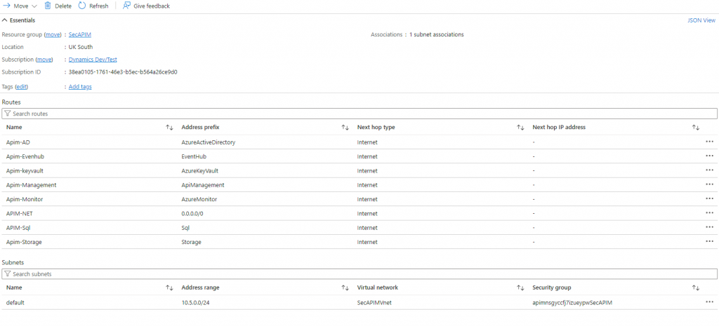Click the Delete trash icon
Screen dimensions: 719x326
click(x=48, y=6)
